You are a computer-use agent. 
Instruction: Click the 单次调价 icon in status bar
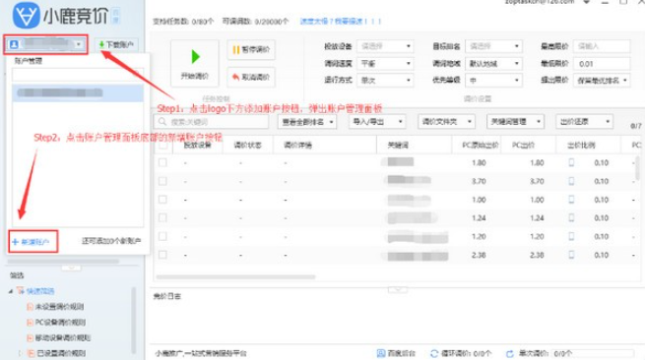(x=510, y=353)
